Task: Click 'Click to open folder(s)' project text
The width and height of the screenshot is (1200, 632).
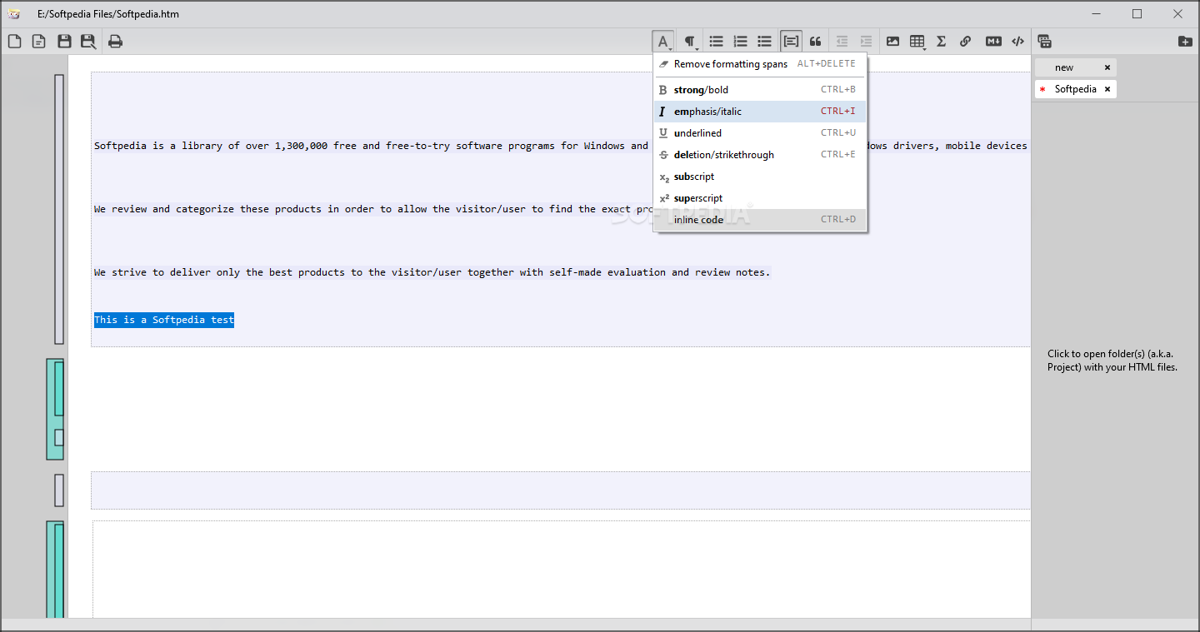Action: 1112,361
